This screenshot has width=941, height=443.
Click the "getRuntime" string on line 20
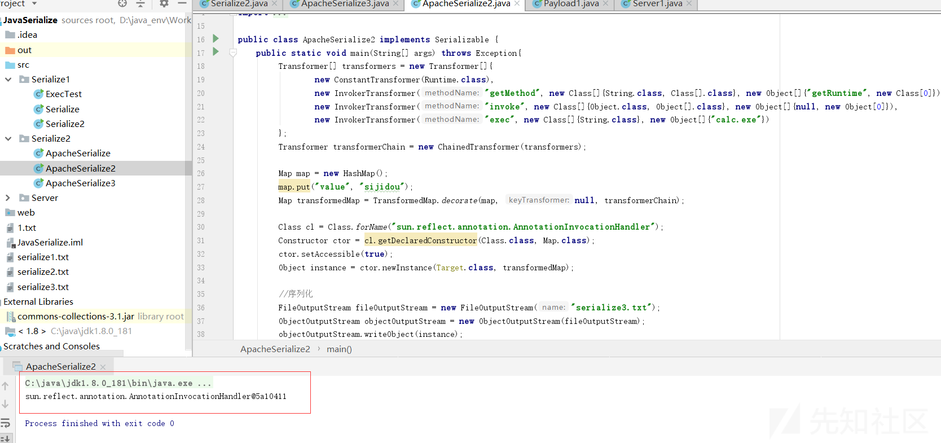click(x=837, y=93)
